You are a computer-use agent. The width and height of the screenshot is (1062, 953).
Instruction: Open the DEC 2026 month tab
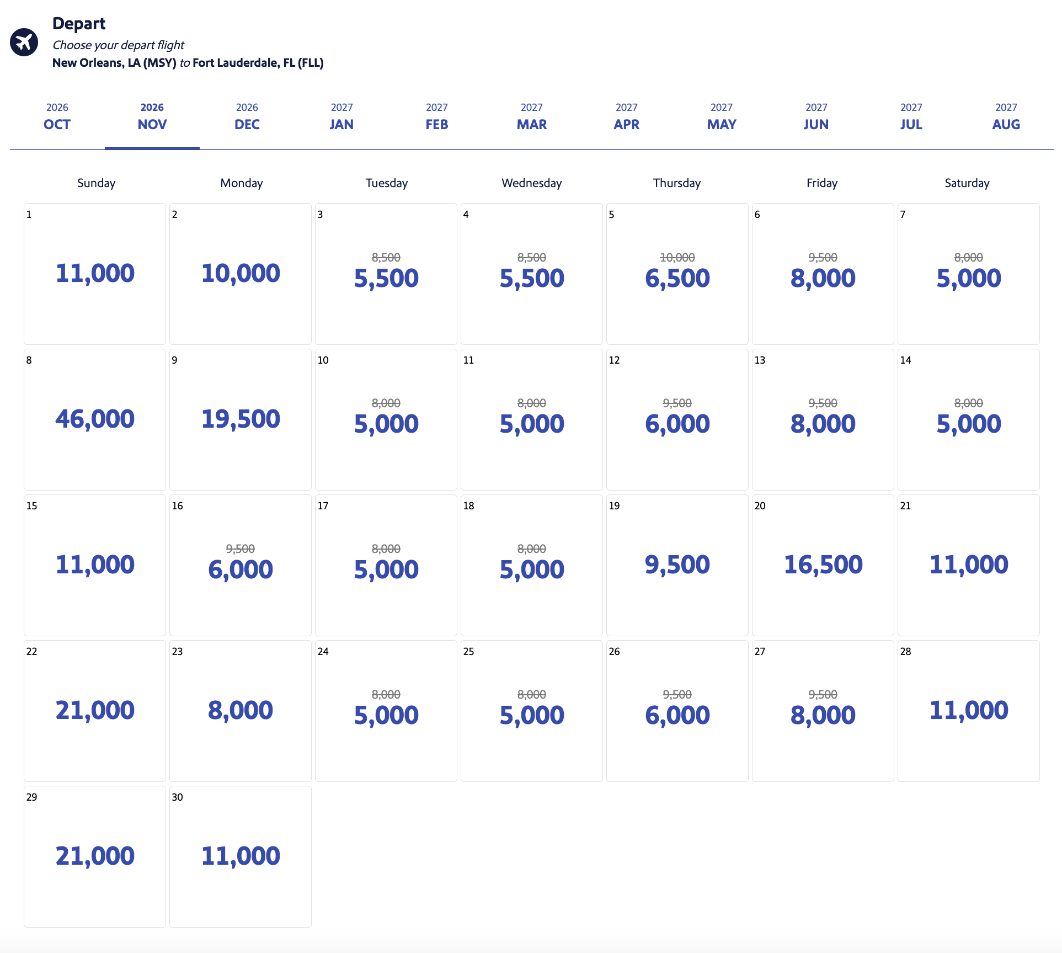click(x=247, y=117)
